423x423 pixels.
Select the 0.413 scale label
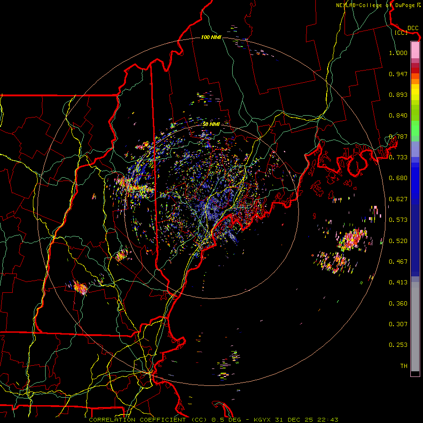pyautogui.click(x=398, y=282)
